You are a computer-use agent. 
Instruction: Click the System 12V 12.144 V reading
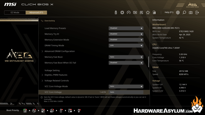click(x=183, y=85)
